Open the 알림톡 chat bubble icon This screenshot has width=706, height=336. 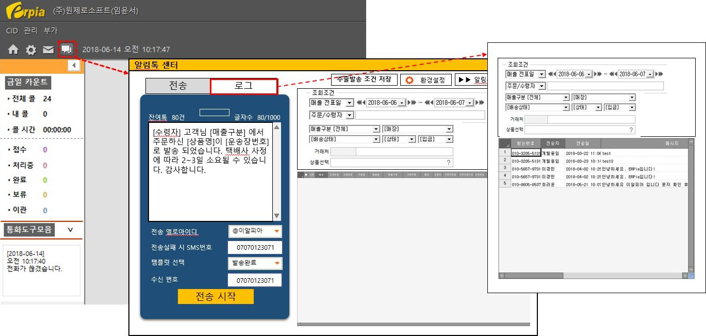click(x=67, y=50)
